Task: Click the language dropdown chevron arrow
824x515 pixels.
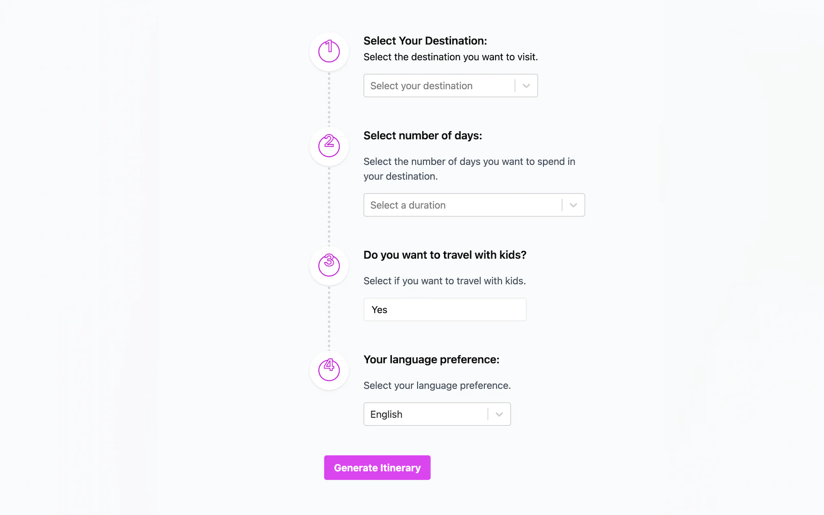Action: click(x=499, y=414)
